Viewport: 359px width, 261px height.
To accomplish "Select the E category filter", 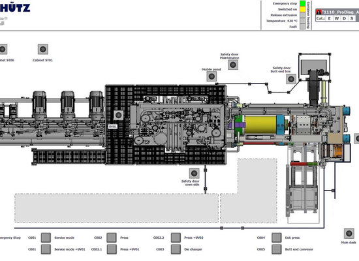I will (x=329, y=18).
